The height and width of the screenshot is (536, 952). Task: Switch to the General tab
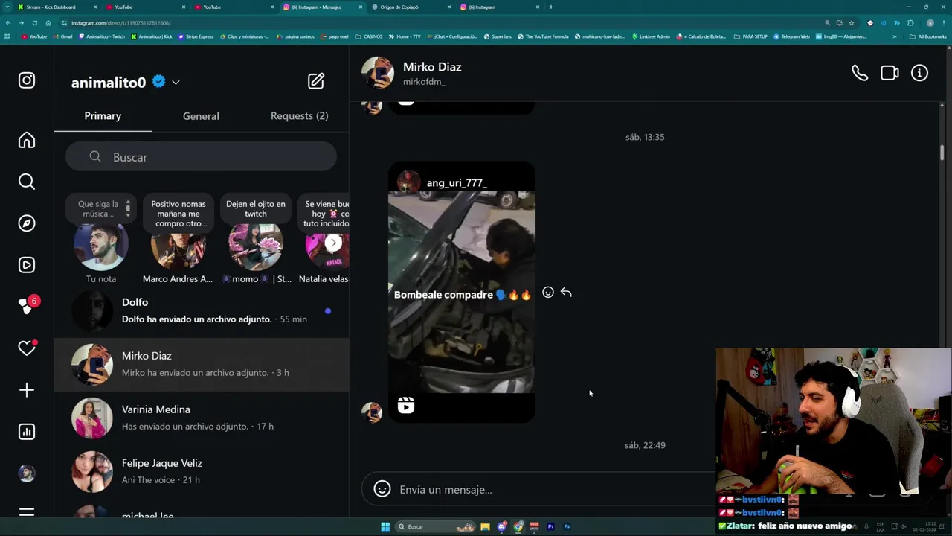point(201,116)
